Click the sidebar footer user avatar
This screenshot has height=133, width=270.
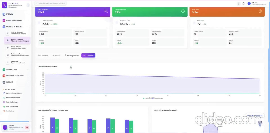coord(5,127)
